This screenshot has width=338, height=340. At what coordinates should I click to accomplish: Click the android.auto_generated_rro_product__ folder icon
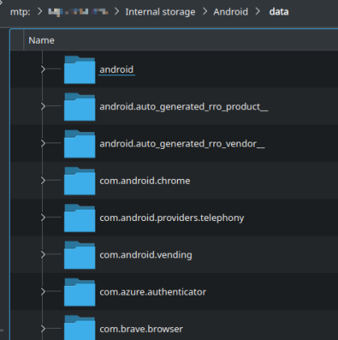point(79,107)
